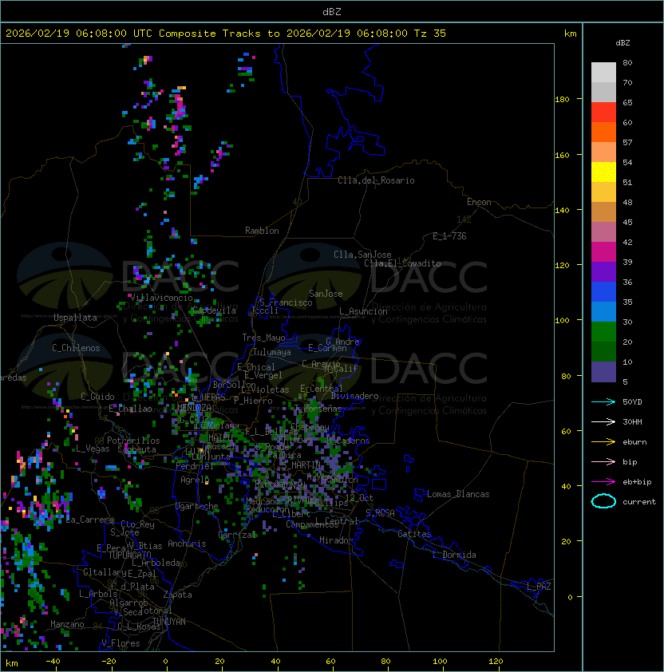Click the L_Asuncion map label

(x=363, y=311)
